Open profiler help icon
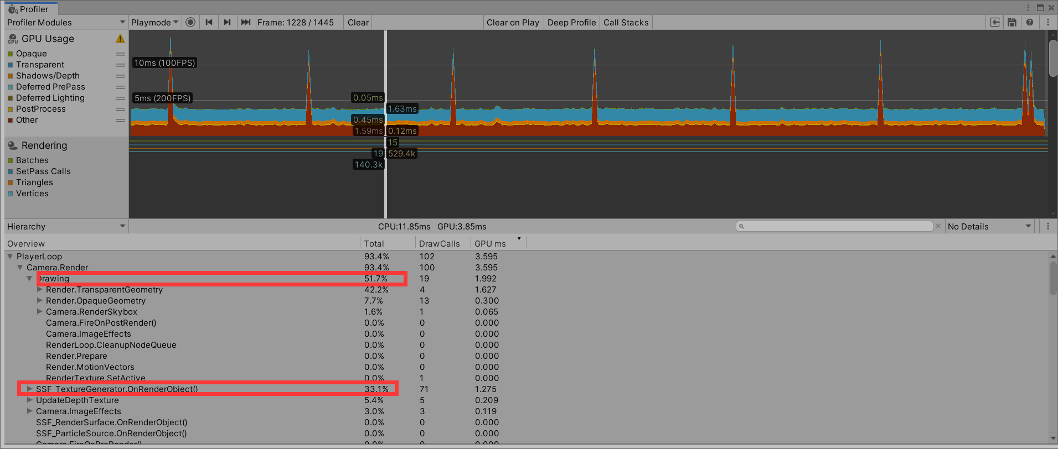 point(1030,22)
